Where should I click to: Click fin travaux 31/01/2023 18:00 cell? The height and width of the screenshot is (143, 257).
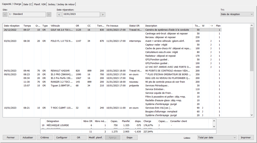click(116, 82)
